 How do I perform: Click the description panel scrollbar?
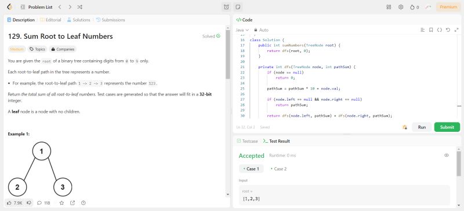tap(227, 54)
